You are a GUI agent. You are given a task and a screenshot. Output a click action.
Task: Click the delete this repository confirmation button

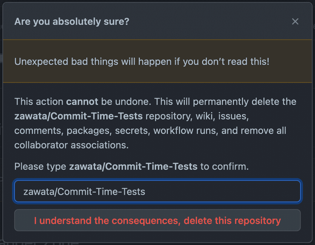(x=157, y=220)
